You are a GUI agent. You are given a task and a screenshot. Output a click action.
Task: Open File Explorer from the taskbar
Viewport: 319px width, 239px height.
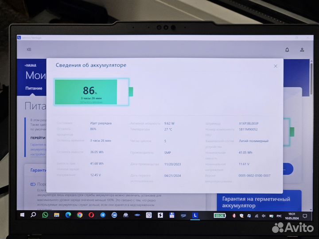pyautogui.click(x=57, y=215)
